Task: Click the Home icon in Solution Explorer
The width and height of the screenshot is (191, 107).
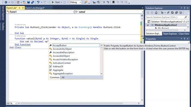Action: click(156, 13)
